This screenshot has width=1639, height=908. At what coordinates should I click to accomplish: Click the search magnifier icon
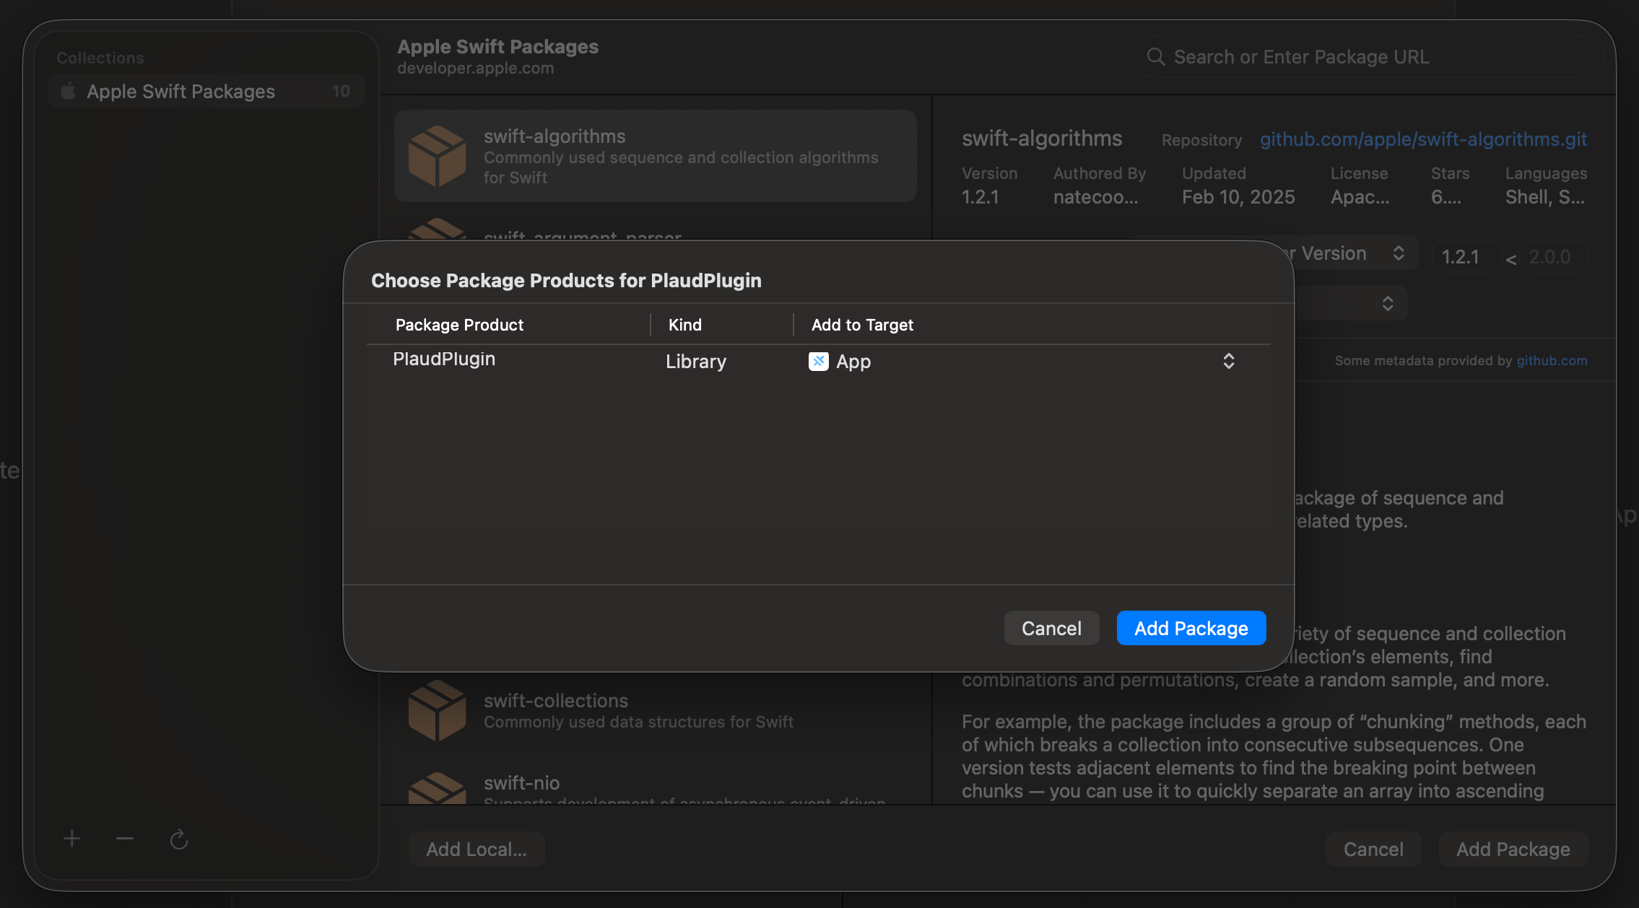coord(1155,57)
